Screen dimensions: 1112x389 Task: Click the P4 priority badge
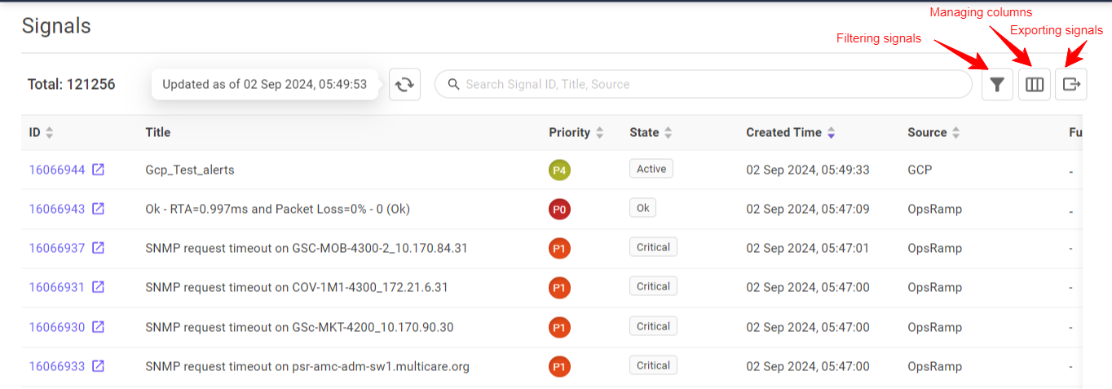[559, 170]
